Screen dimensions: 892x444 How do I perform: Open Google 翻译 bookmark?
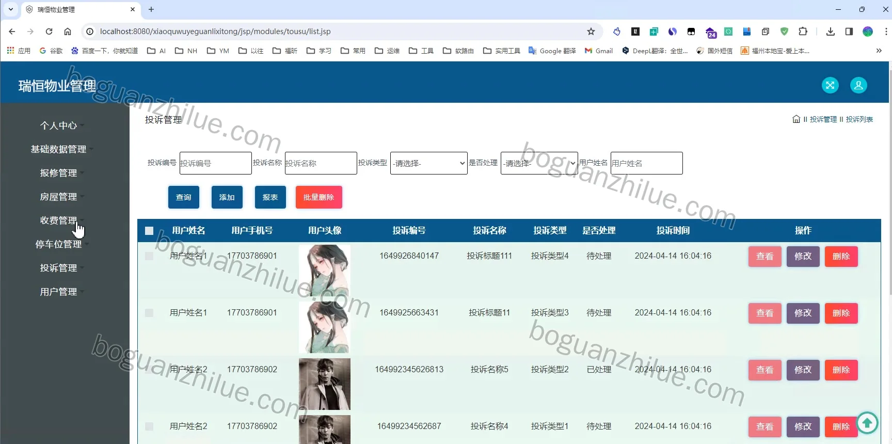(x=552, y=51)
